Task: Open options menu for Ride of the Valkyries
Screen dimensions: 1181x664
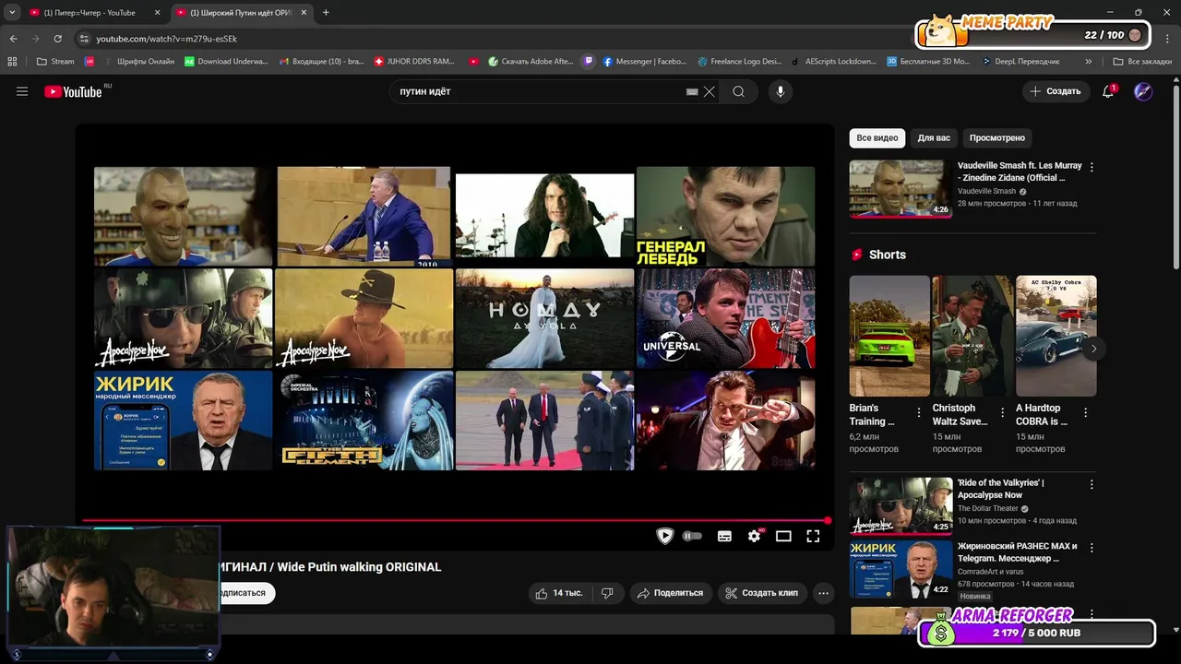Action: 1092,484
